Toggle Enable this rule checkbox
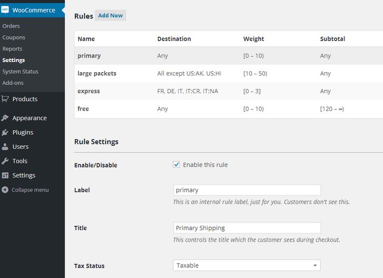Screen dimensions: 383x278 pos(176,165)
